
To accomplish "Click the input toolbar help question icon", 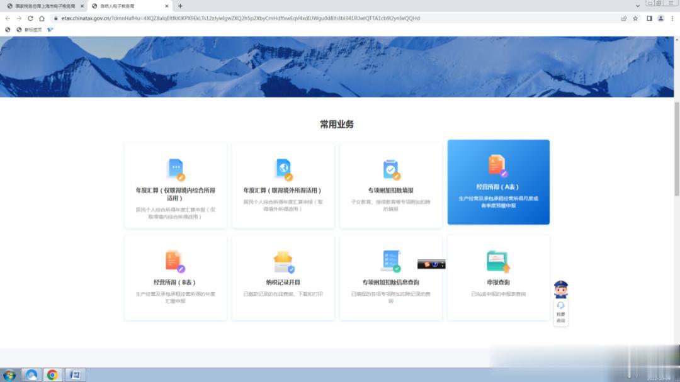I will click(x=435, y=264).
